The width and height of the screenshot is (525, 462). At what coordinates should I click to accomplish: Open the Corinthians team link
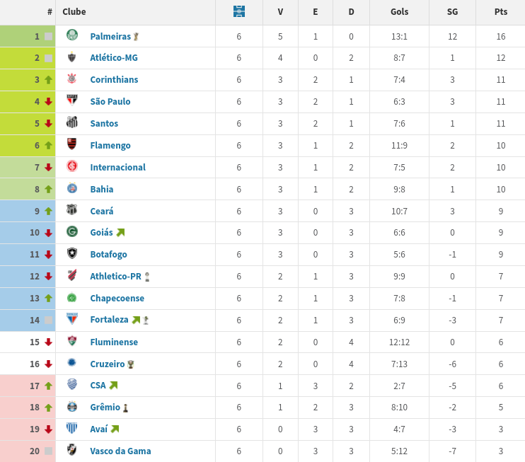(x=114, y=80)
